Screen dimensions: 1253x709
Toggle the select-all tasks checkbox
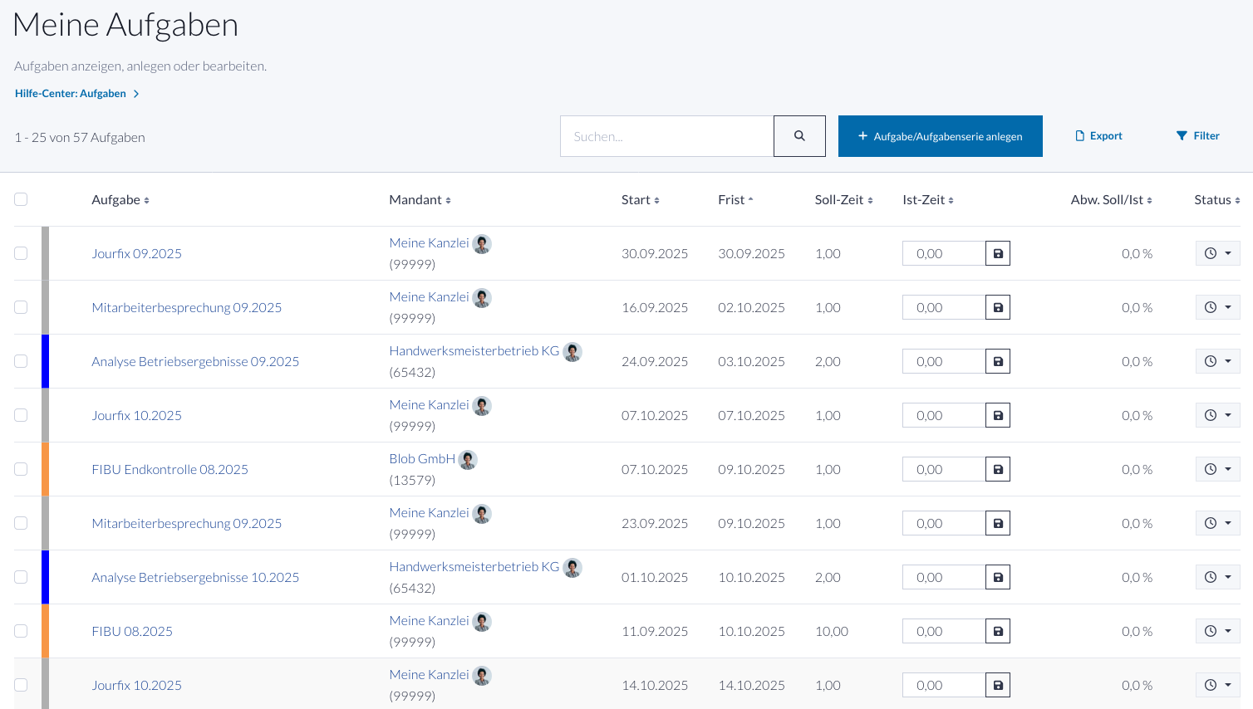coord(21,199)
